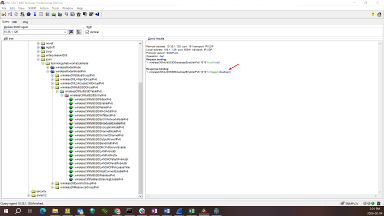Screen dimensions: 384x216
Task: Select wirelessCMMultiSSIDBroadcastEnableIPv6 tree node
Action: pos(99,123)
